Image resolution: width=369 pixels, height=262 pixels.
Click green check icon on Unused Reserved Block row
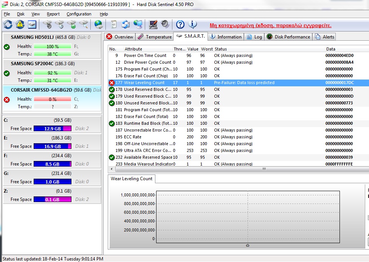(112, 103)
